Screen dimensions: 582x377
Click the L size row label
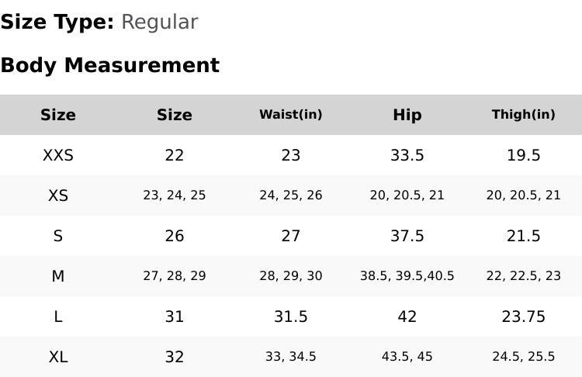[58, 316]
